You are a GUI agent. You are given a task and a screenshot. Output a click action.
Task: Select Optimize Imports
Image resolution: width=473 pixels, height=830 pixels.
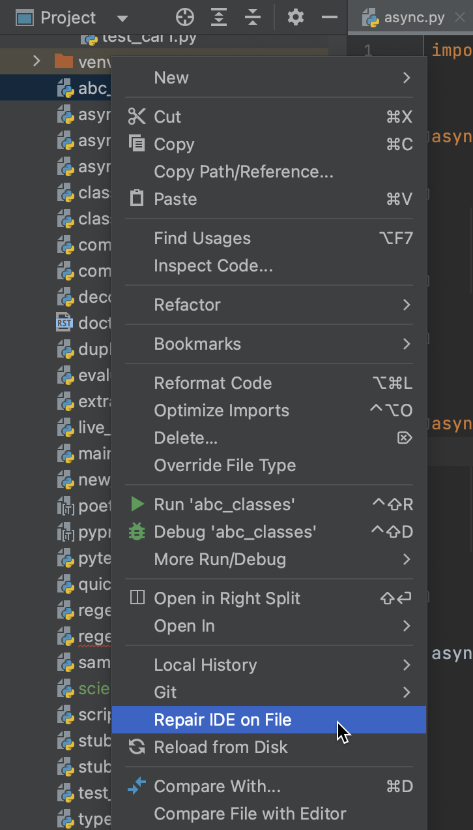[x=220, y=410]
